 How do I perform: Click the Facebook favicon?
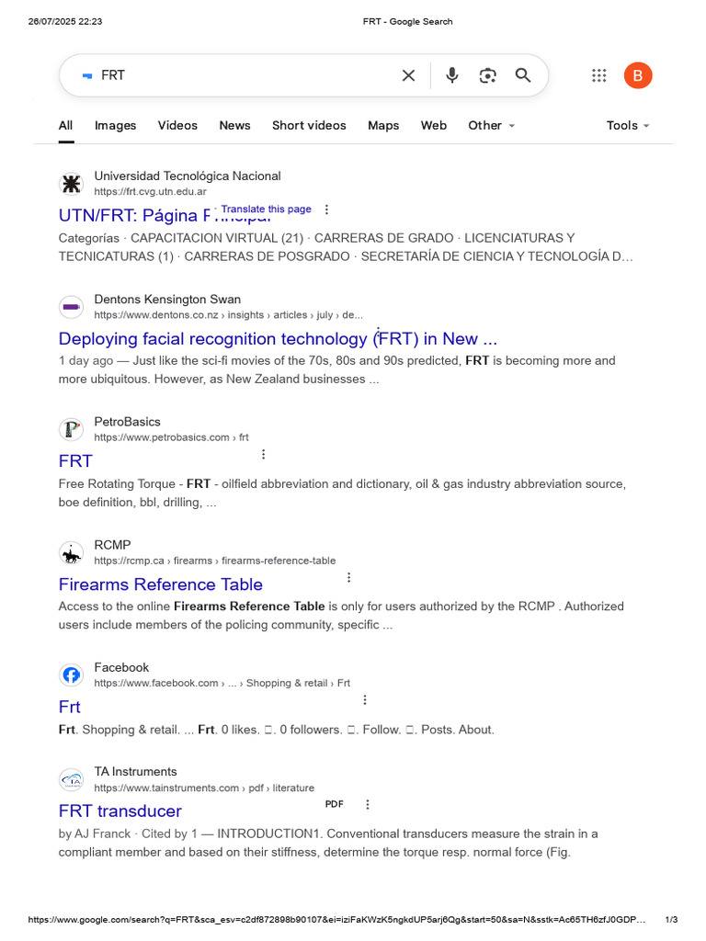(x=72, y=675)
